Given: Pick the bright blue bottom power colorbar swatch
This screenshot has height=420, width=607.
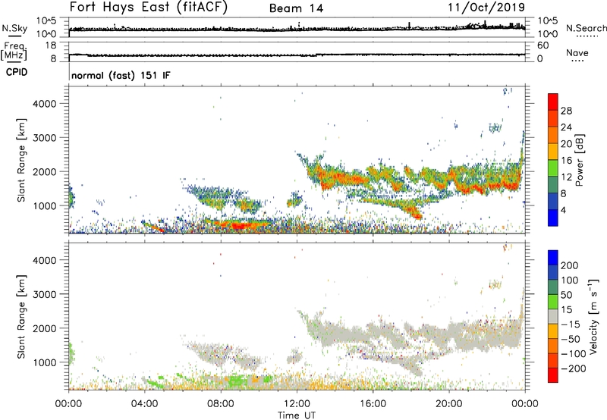Looking at the screenshot, I should pos(553,218).
